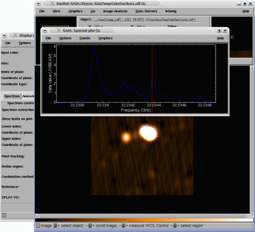Open the Data-Servers menu
Screen dimensions: 255x232
coord(146,11)
